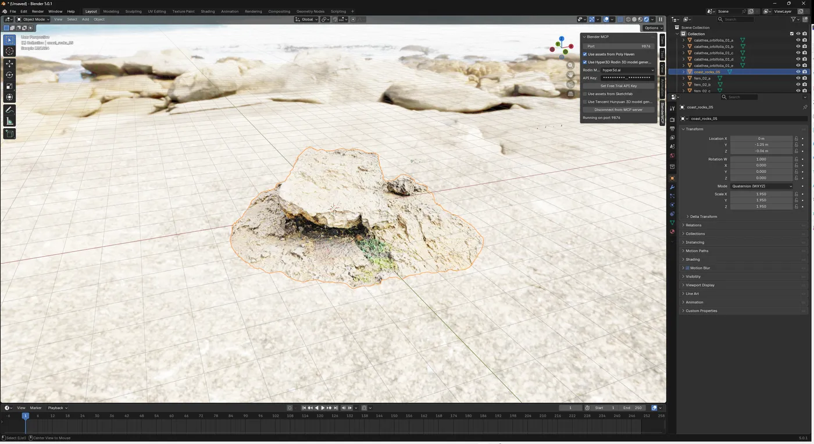
Task: Open rotation Mode Quaternion dropdown
Action: 761,186
